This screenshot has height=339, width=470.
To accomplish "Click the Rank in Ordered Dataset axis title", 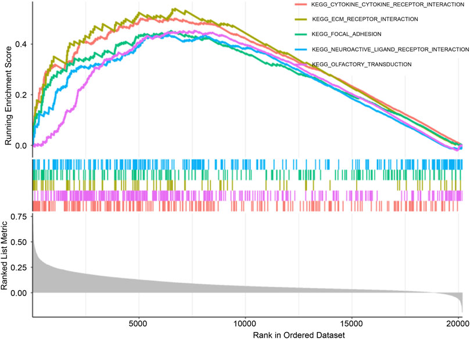I will click(299, 334).
